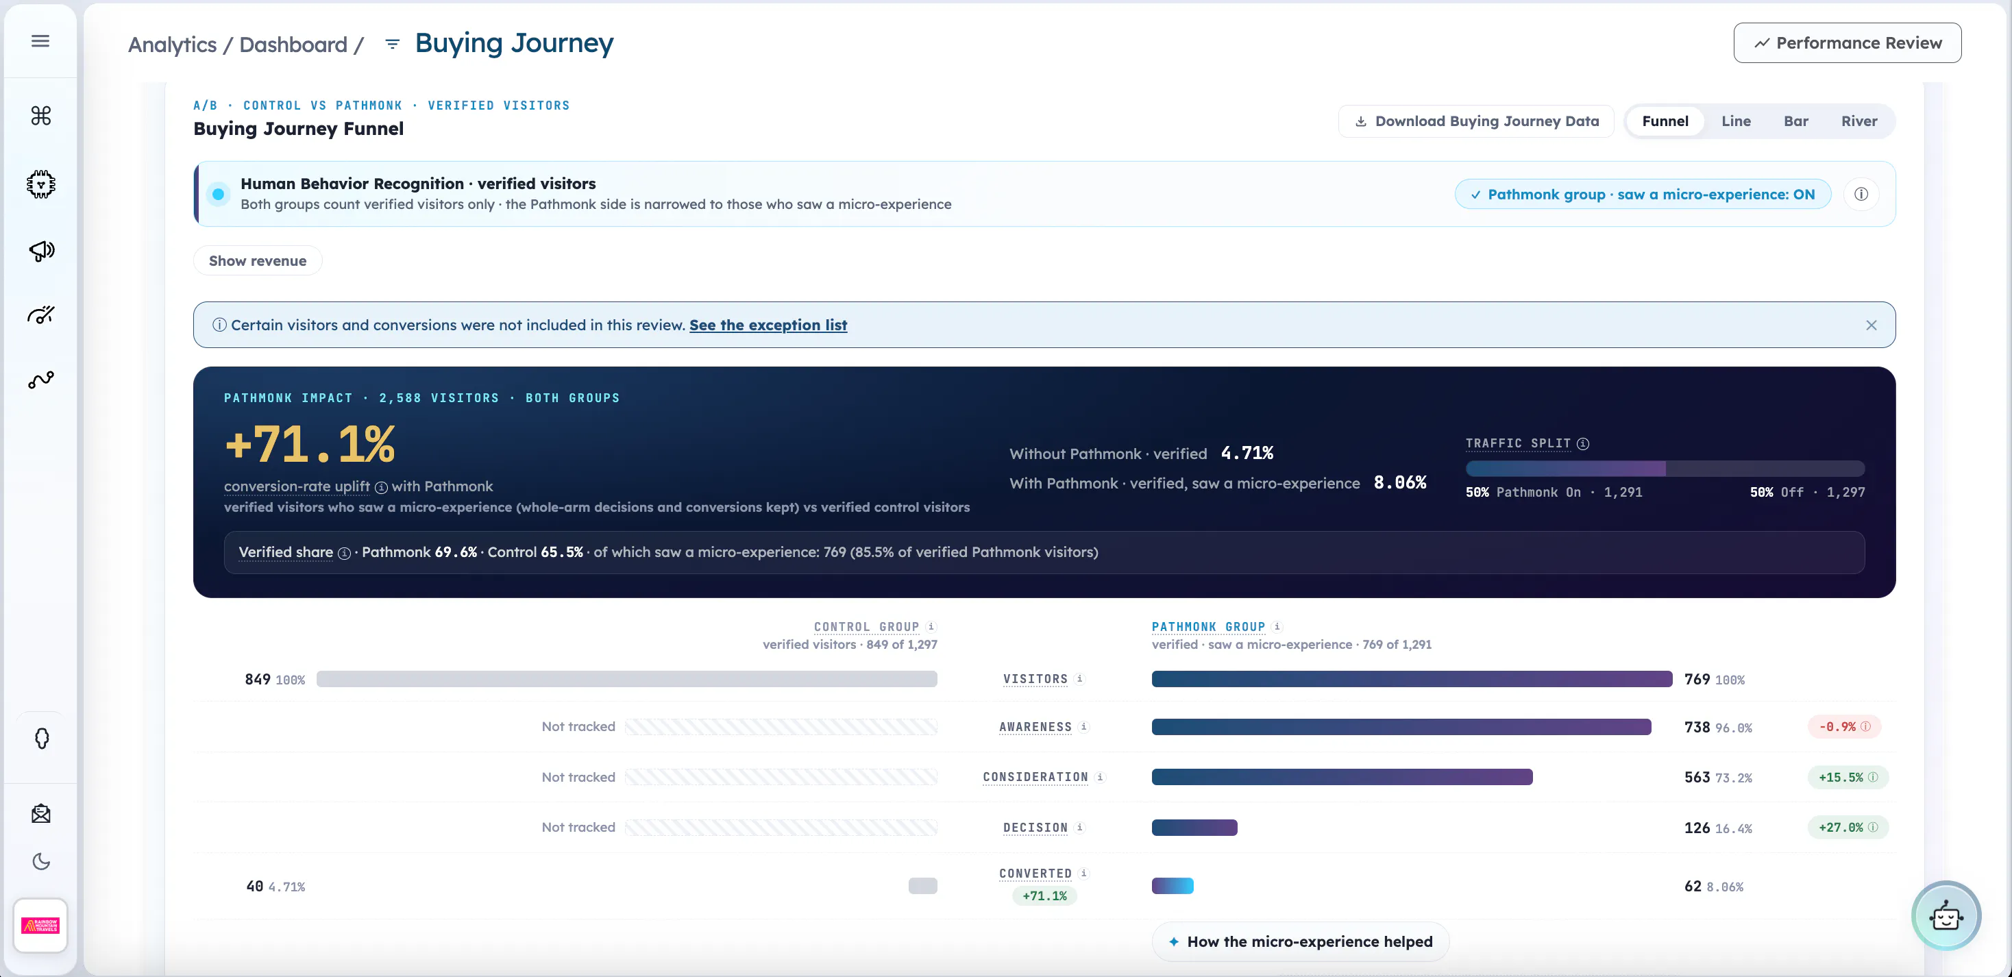Dismiss the exception notice with the X
The height and width of the screenshot is (977, 2012).
(1871, 325)
